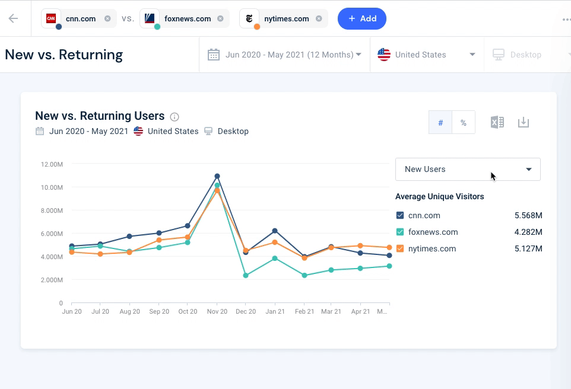Uncheck the cnn.com legend checkbox
571x389 pixels.
pyautogui.click(x=399, y=215)
